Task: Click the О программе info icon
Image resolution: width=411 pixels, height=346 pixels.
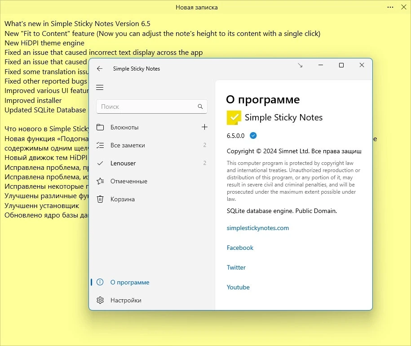Action: (x=100, y=282)
